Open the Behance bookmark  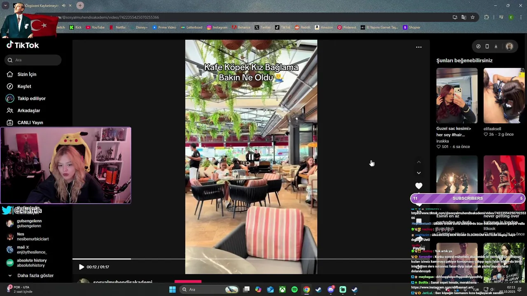click(241, 28)
